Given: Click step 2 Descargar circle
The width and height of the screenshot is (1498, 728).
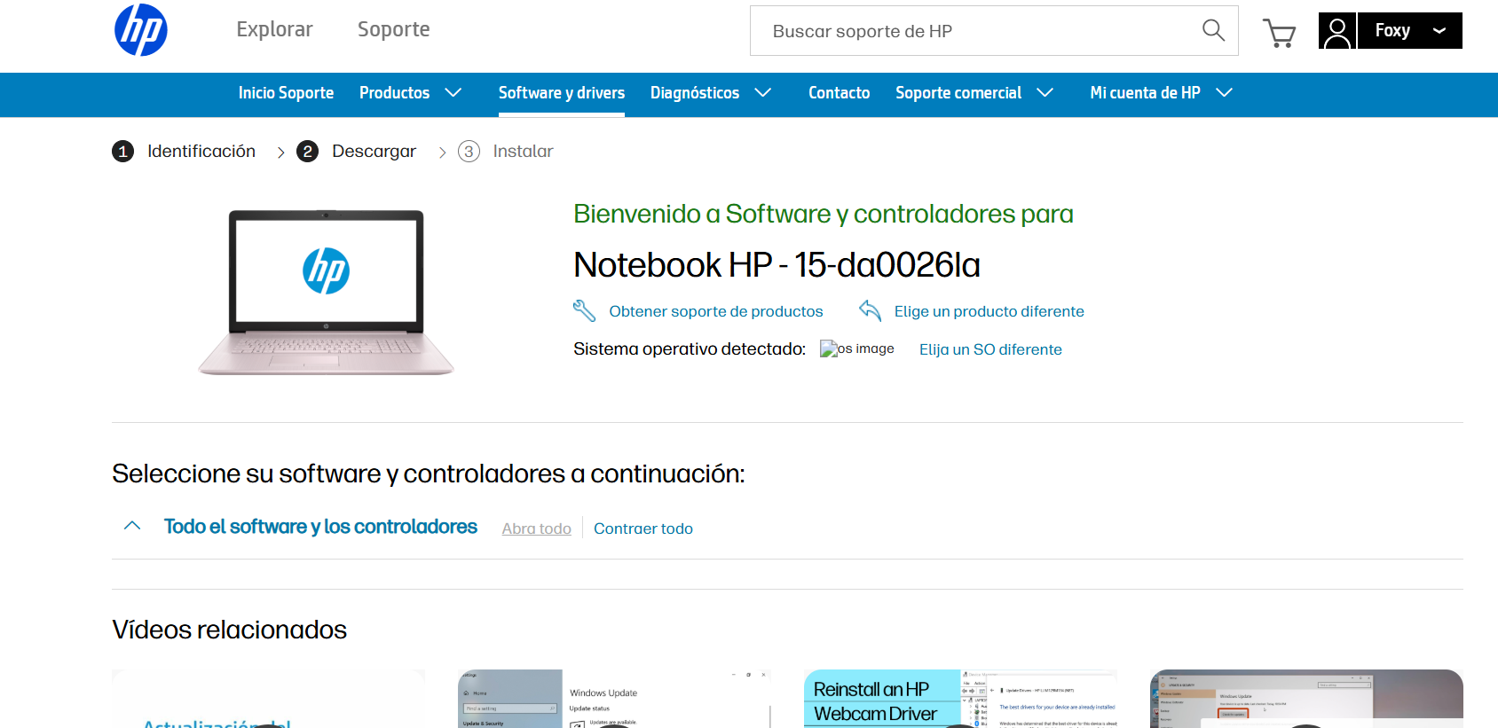Looking at the screenshot, I should [x=307, y=152].
